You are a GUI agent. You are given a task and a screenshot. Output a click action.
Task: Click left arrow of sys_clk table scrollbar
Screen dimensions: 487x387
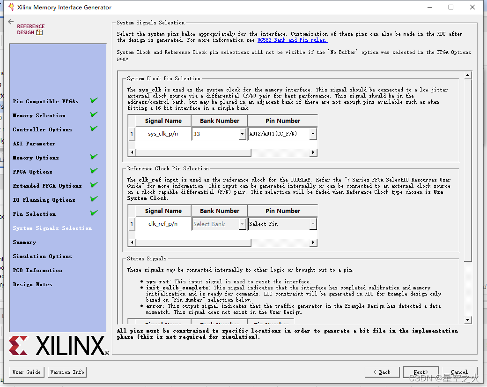click(x=133, y=152)
